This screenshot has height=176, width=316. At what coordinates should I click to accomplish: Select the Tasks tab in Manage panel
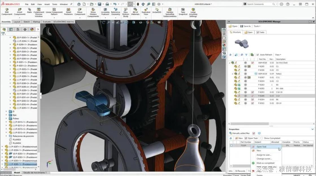pos(260,32)
